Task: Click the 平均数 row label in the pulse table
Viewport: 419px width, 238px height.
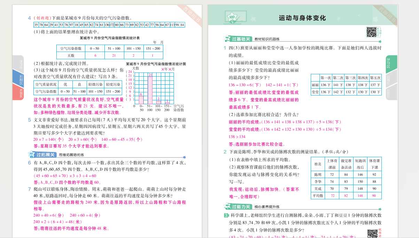Action: pos(318,196)
